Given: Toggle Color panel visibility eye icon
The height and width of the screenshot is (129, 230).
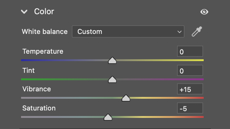Looking at the screenshot, I should tap(204, 12).
